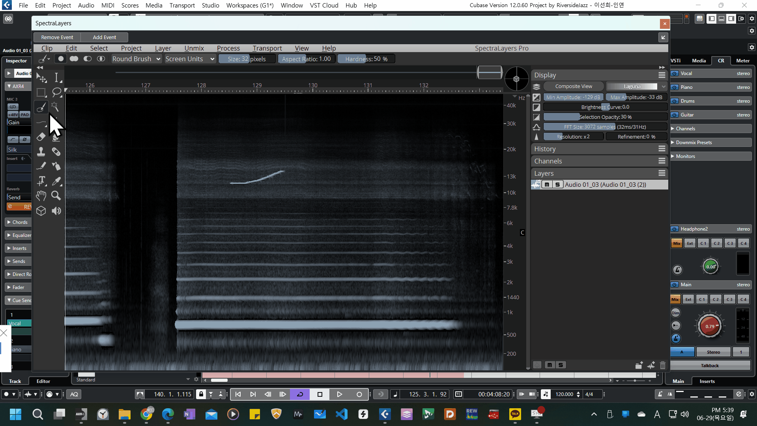
Task: Click the Remove Event button
Action: point(57,37)
